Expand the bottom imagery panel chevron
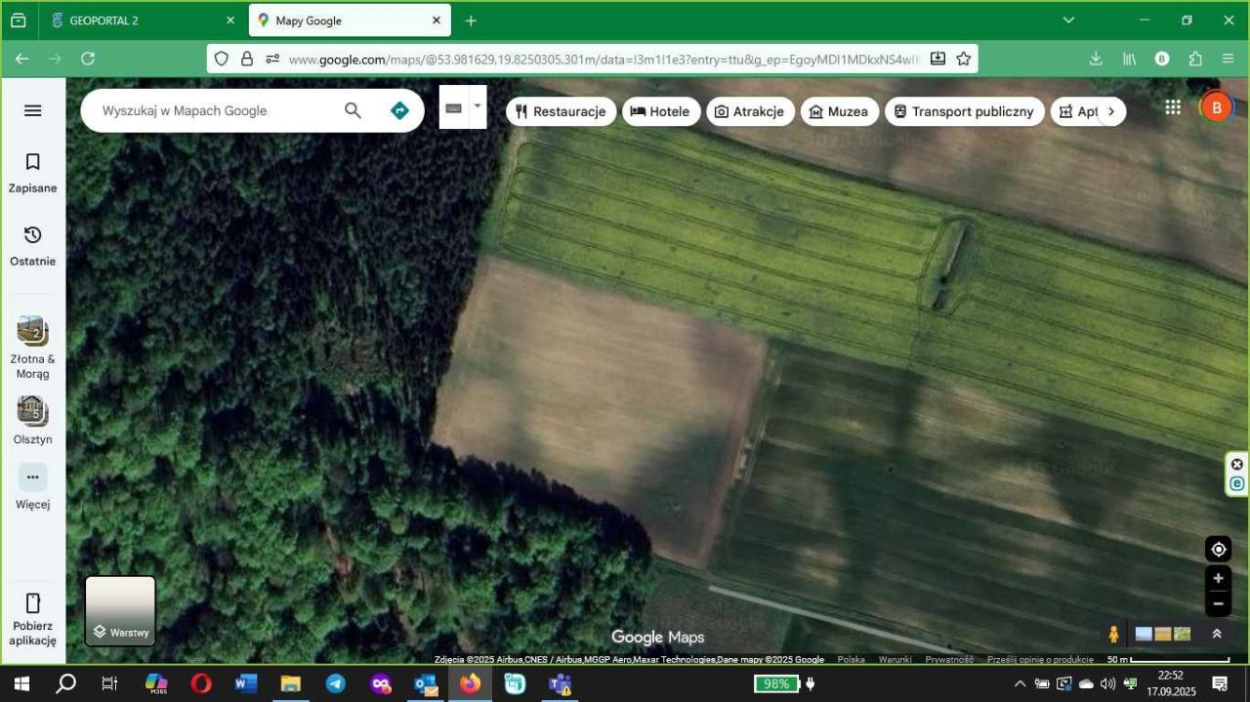Image resolution: width=1250 pixels, height=702 pixels. pyautogui.click(x=1217, y=634)
